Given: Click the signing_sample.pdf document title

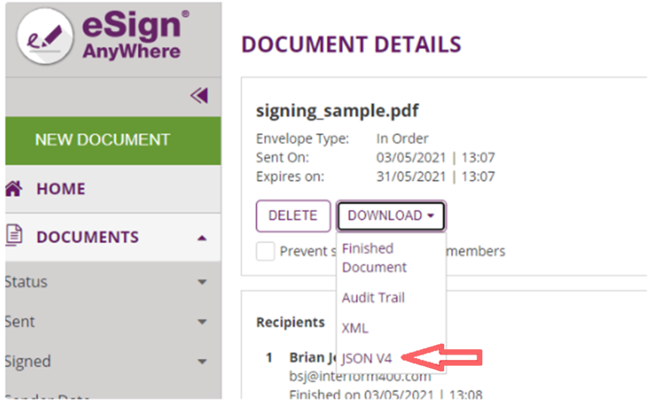Looking at the screenshot, I should [x=337, y=110].
